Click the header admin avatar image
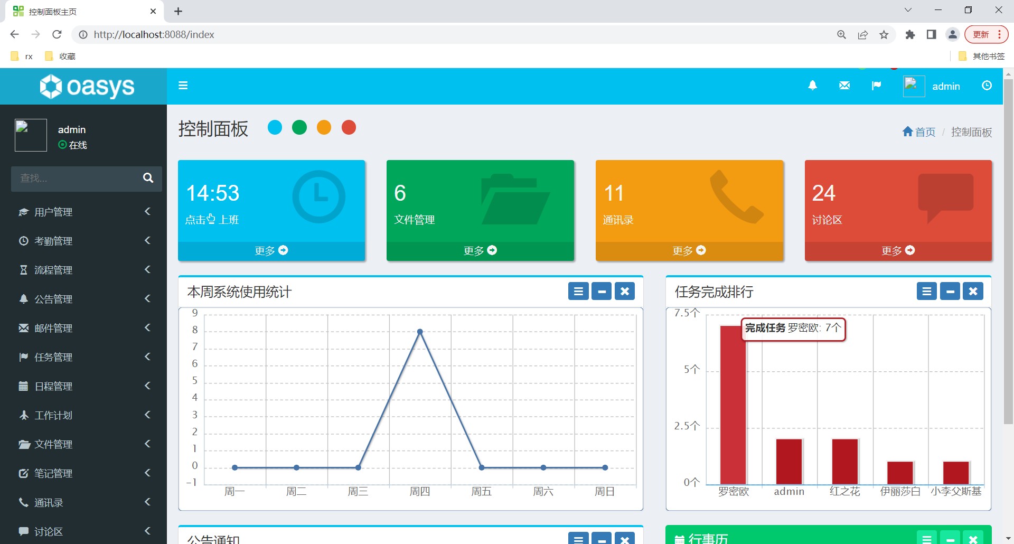The width and height of the screenshot is (1014, 544). [914, 86]
